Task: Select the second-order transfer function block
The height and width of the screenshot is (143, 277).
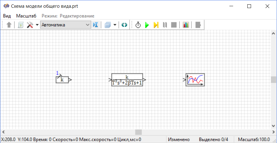Action: click(127, 80)
